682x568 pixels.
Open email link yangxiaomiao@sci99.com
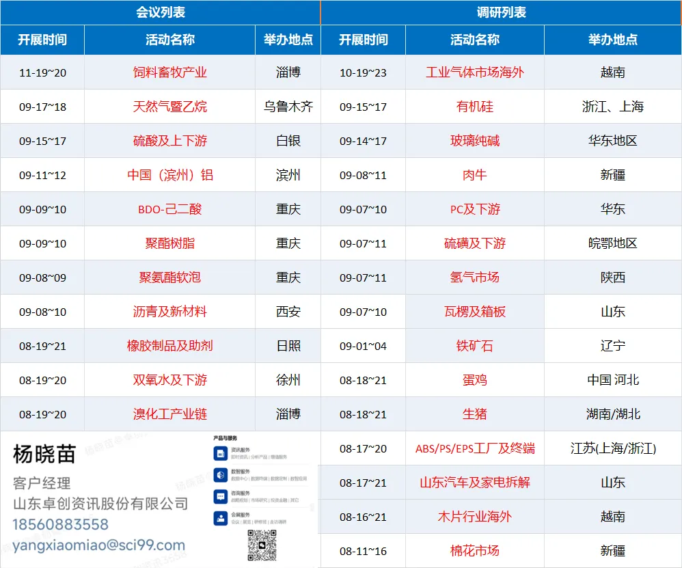(98, 545)
